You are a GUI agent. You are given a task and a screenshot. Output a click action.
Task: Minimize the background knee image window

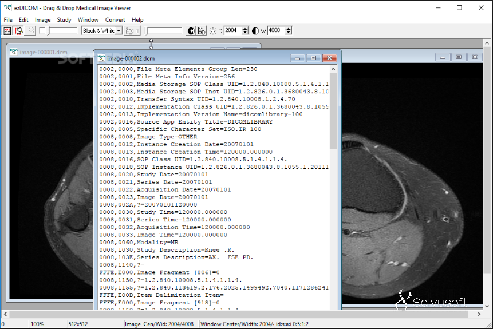[443, 57]
